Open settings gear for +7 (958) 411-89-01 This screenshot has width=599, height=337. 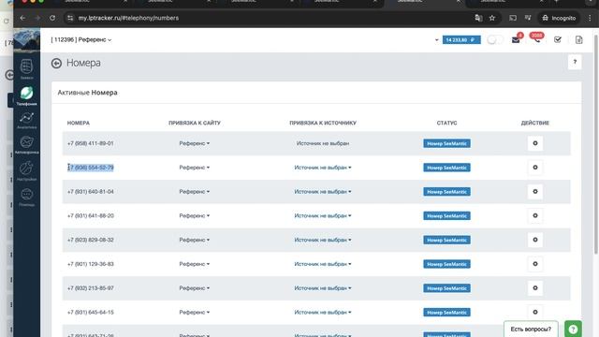tap(535, 143)
